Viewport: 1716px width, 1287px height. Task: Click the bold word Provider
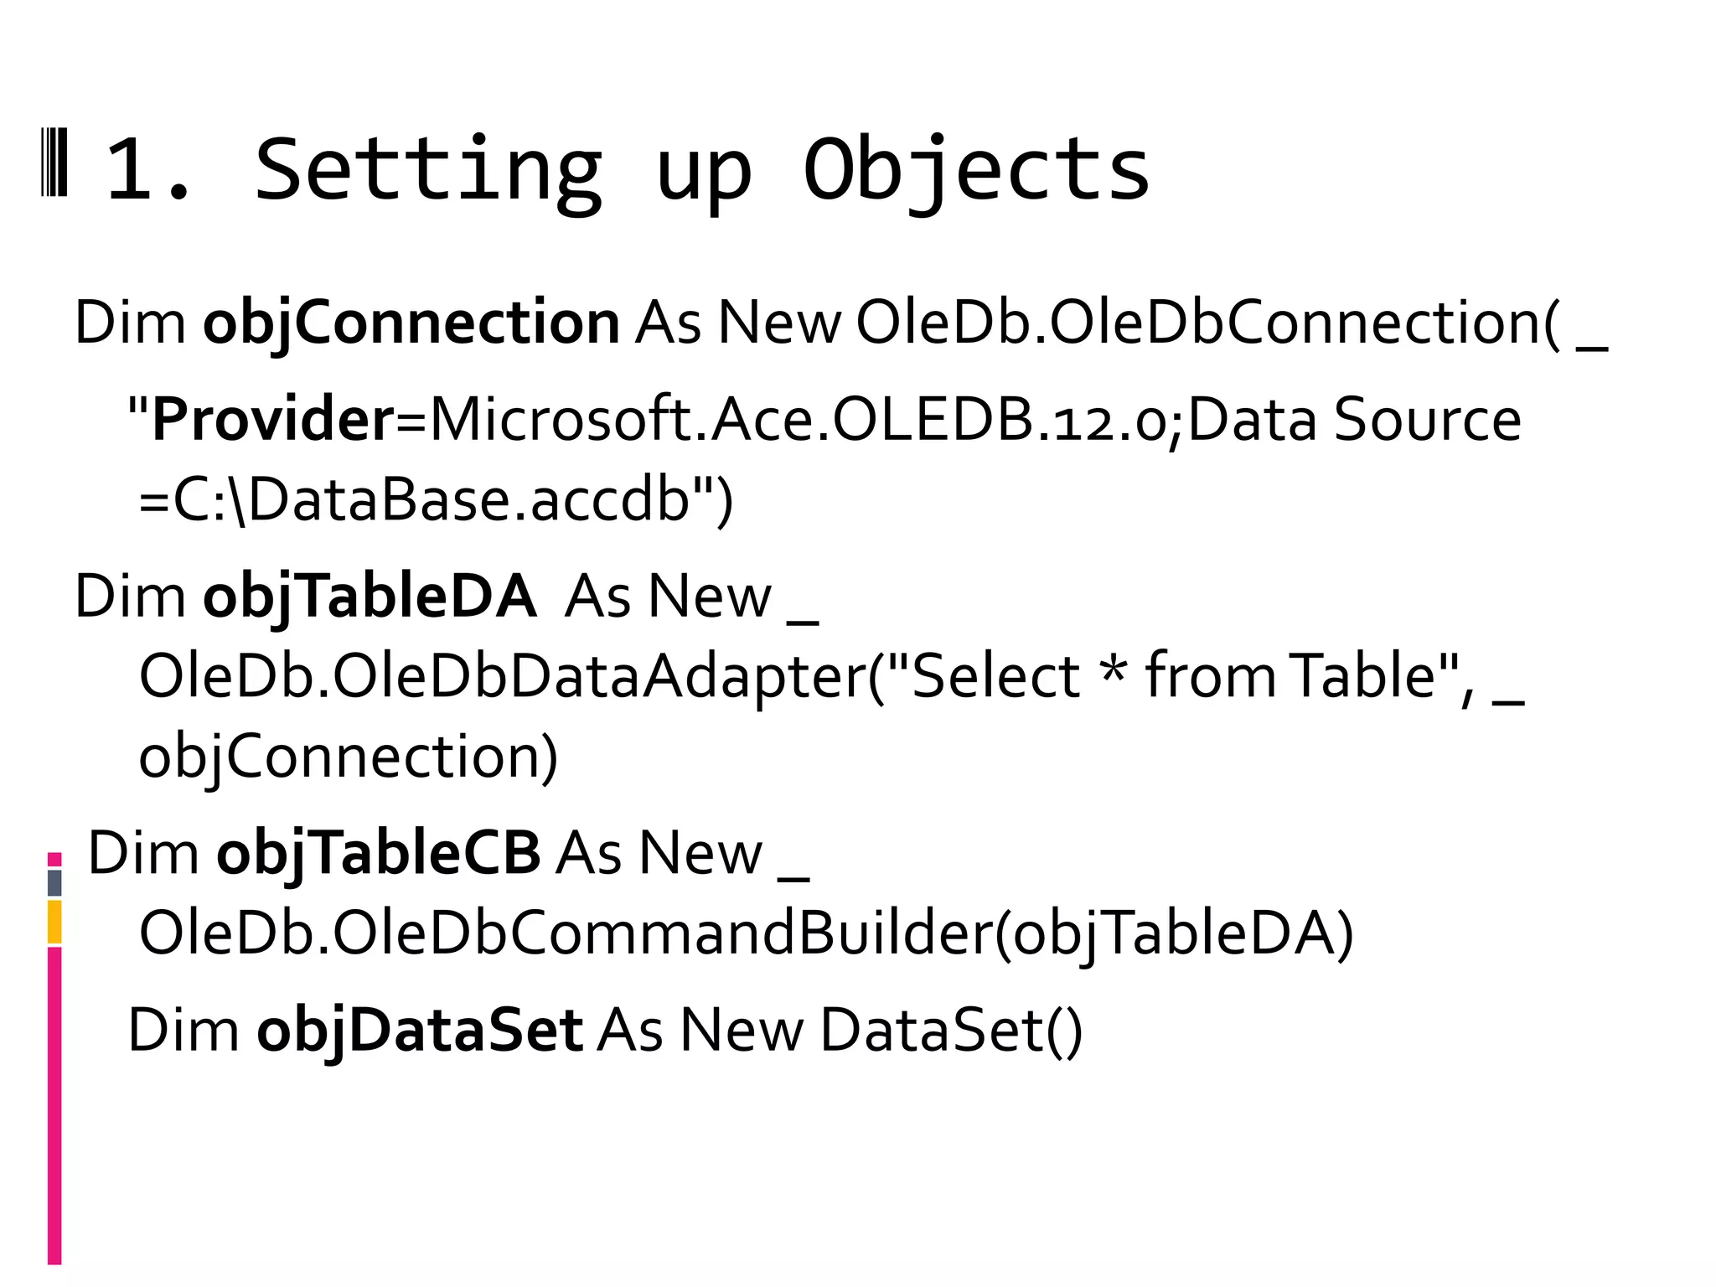pyautogui.click(x=272, y=420)
